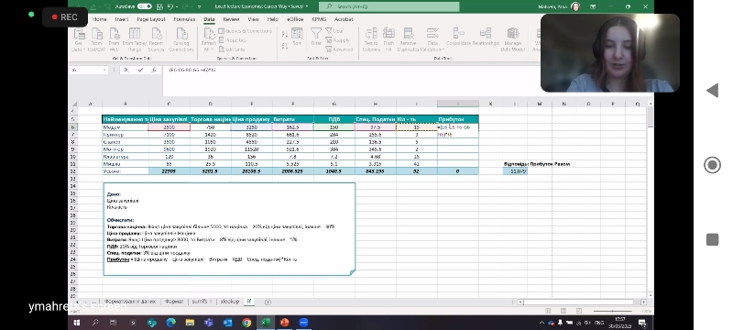Viewport: 733px width, 330px height.
Task: Click the Flash Fill icon
Action: [388, 39]
